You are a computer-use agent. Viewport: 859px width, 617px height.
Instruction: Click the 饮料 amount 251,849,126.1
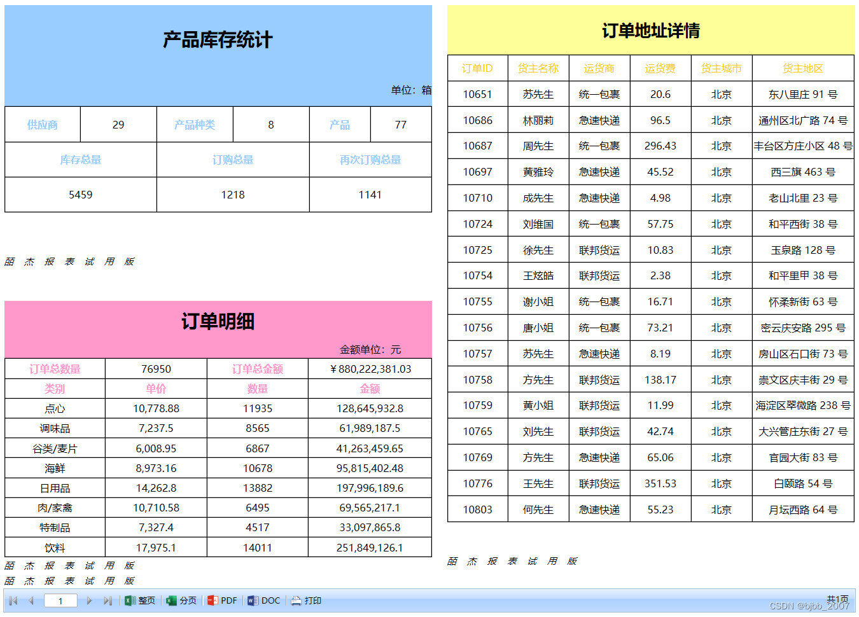[x=370, y=548]
